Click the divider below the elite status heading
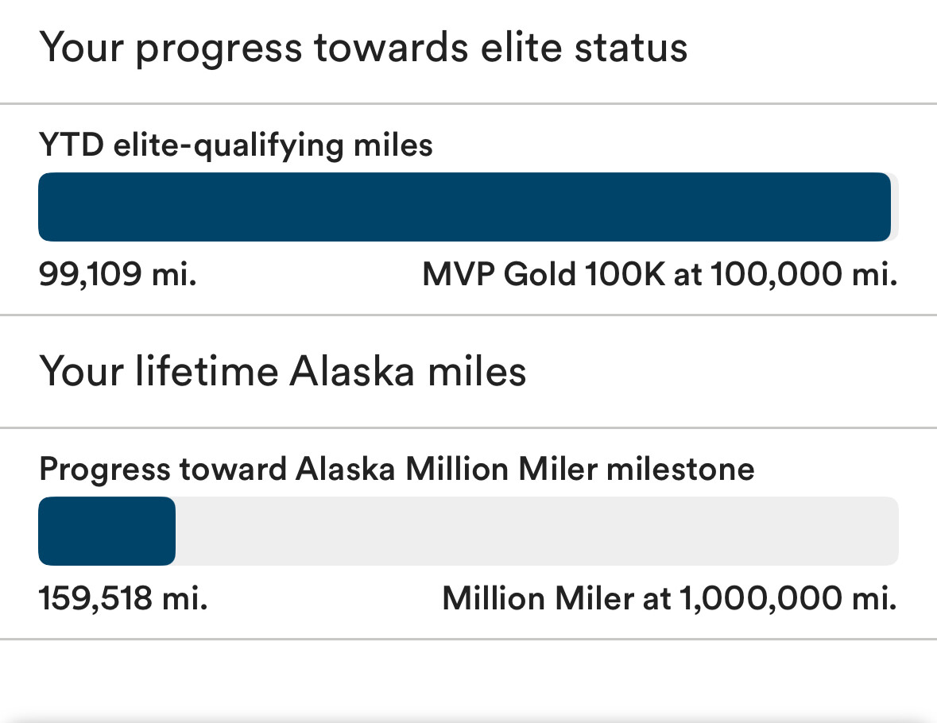Screen dimensions: 937x723 click(468, 103)
